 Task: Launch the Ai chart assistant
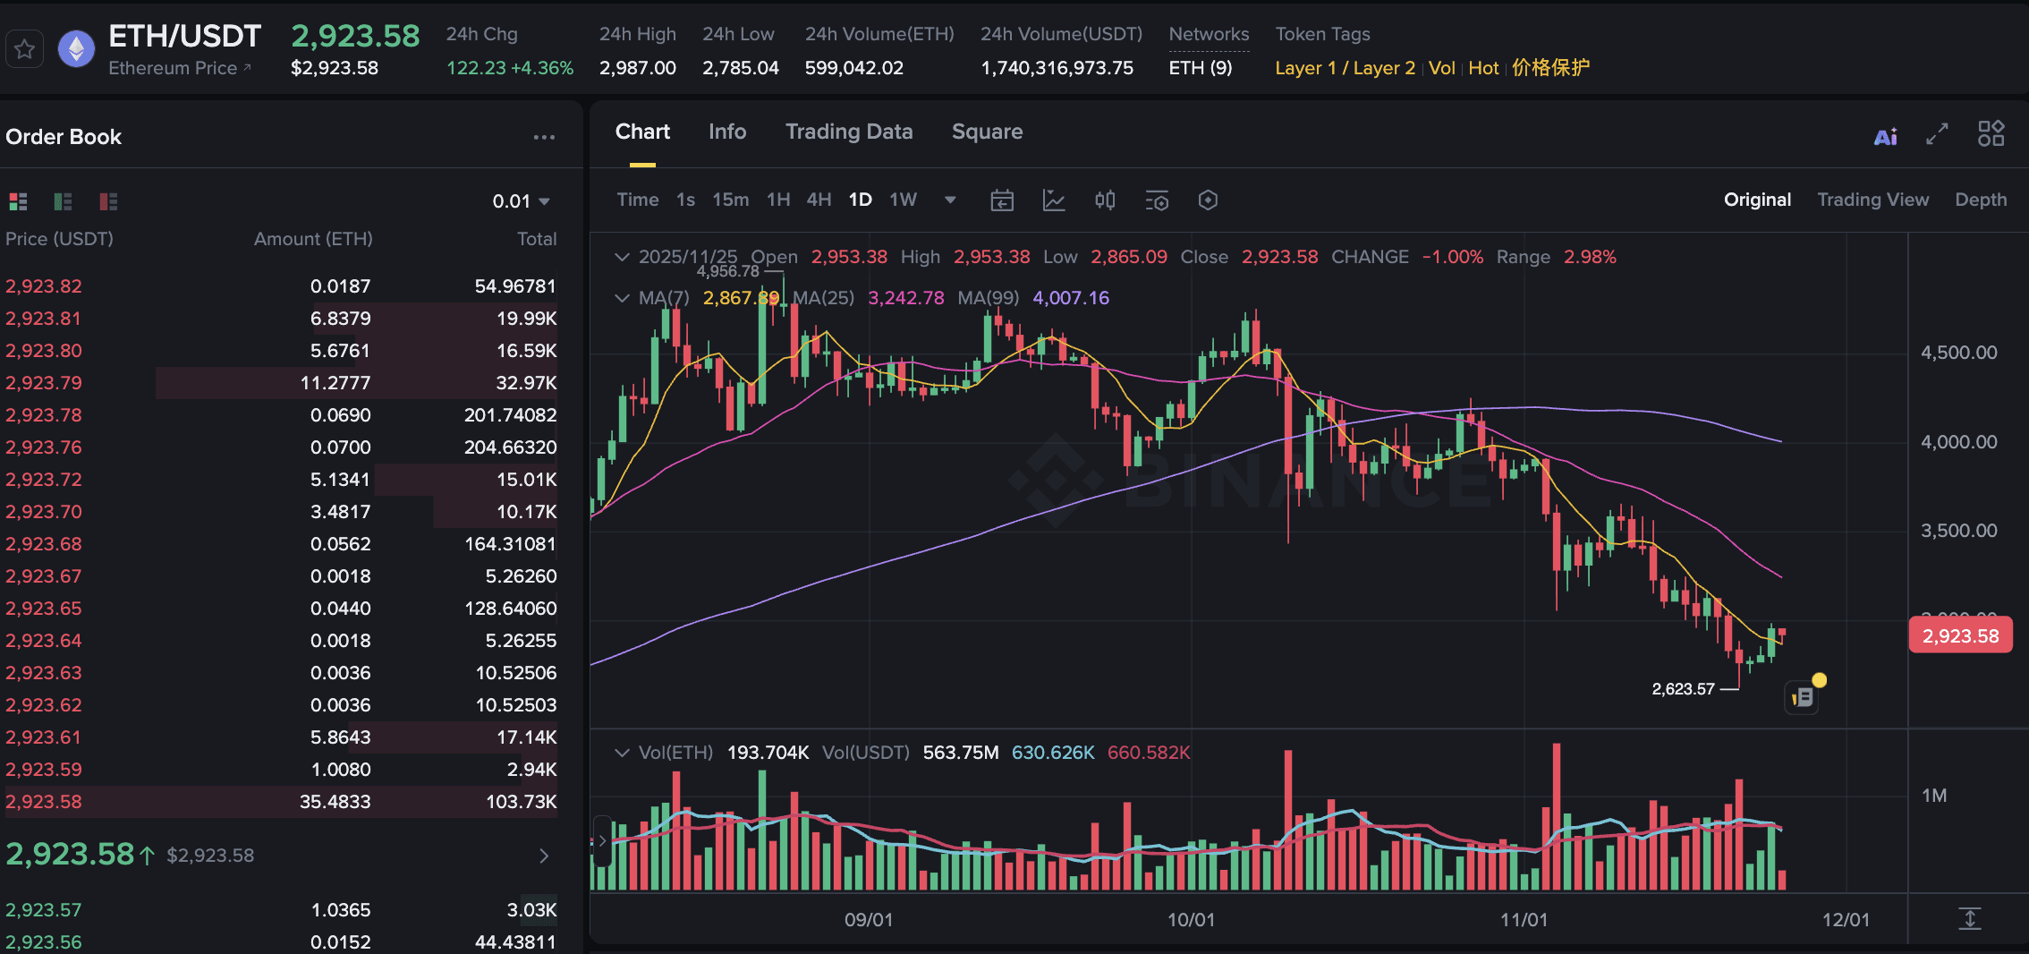tap(1885, 135)
